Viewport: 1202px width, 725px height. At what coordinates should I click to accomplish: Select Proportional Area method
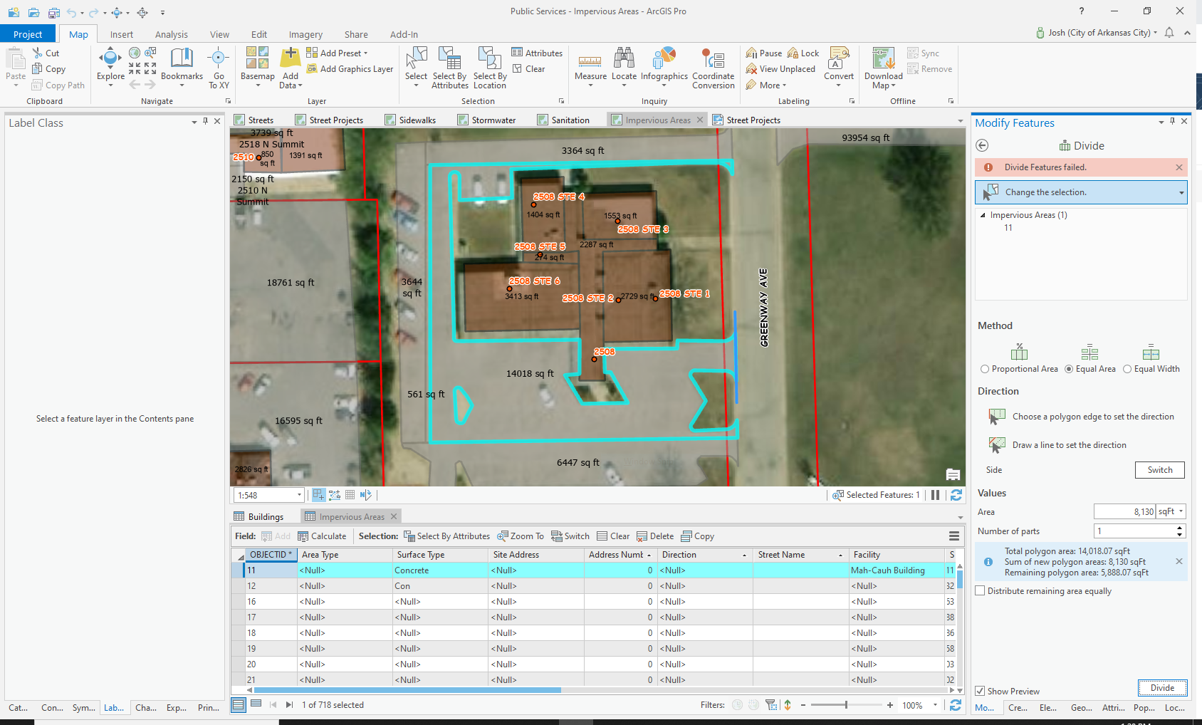[985, 369]
